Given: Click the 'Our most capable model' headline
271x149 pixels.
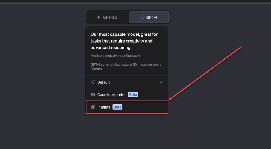Looking at the screenshot, I should (x=124, y=41).
